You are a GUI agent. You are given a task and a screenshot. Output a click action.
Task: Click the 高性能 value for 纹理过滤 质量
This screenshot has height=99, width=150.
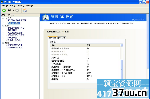tap(90, 76)
